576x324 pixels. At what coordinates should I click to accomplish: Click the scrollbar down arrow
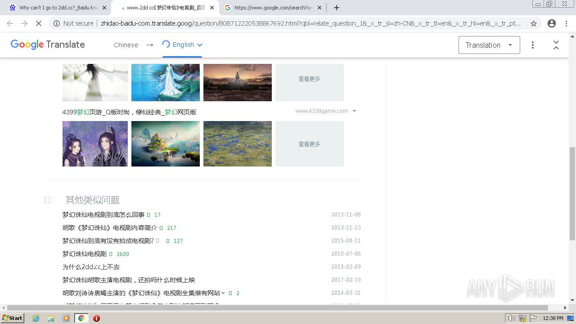click(572, 300)
